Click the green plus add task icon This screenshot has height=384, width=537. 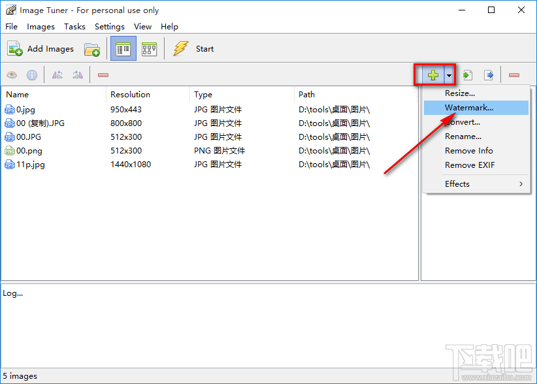click(x=433, y=74)
